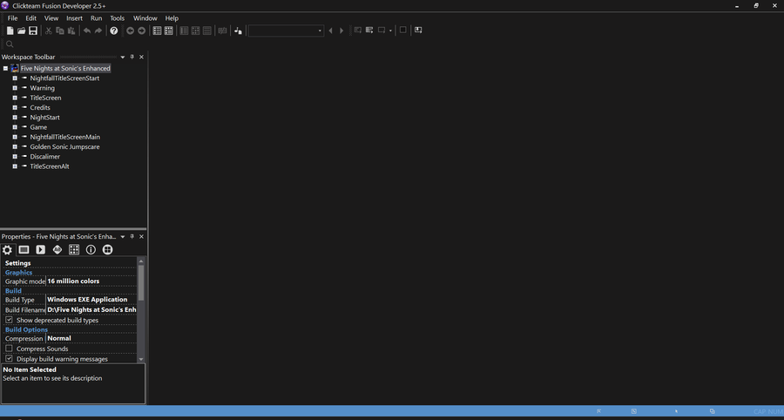Select the Settings gear tab in Properties
784x420 pixels.
7,249
